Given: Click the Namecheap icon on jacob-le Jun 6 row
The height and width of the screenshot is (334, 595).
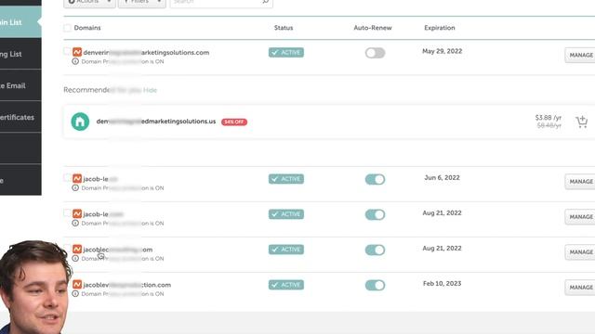Looking at the screenshot, I should click(x=77, y=178).
